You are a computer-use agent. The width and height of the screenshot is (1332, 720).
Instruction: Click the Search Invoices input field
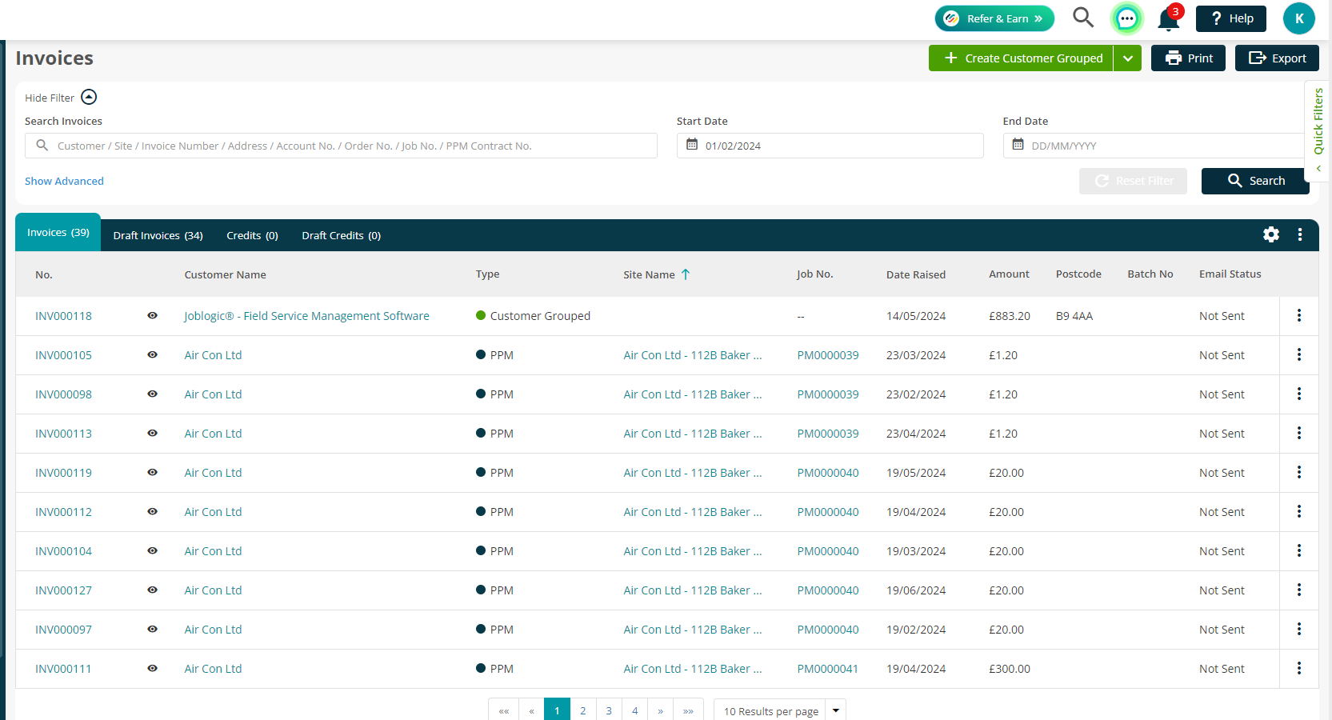(x=341, y=146)
